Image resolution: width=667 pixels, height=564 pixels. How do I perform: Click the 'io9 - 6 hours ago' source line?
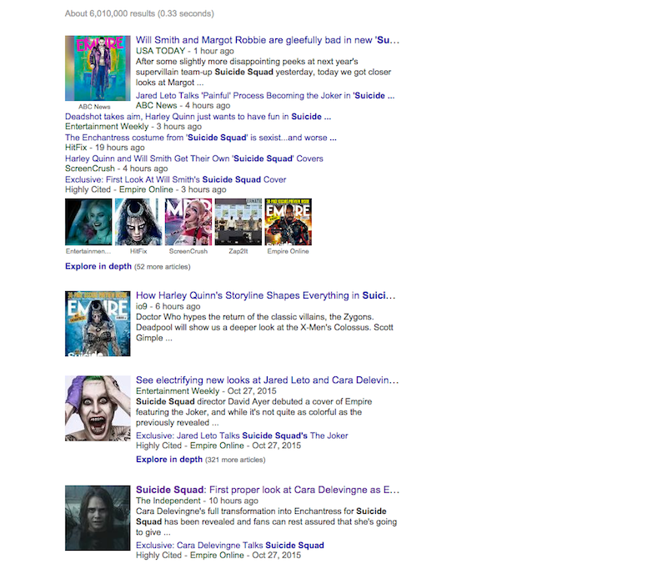(x=168, y=306)
